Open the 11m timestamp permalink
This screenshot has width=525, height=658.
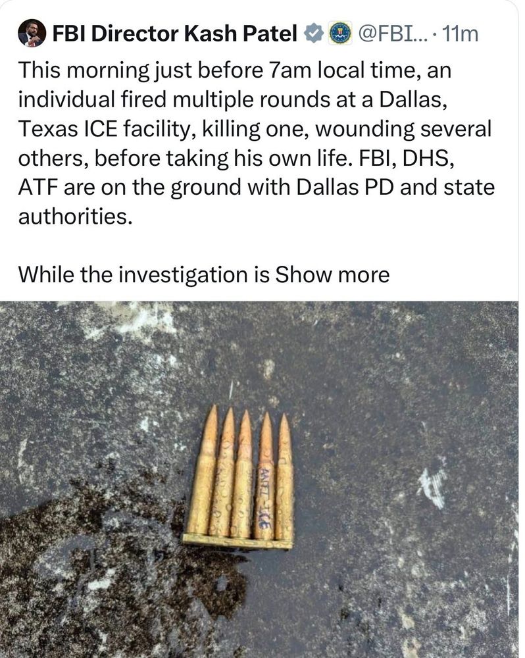461,34
